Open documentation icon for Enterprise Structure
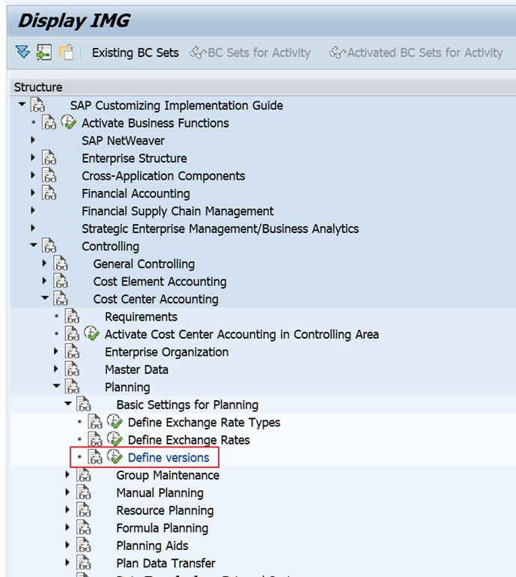Viewport: 516px width, 577px height. [x=49, y=157]
